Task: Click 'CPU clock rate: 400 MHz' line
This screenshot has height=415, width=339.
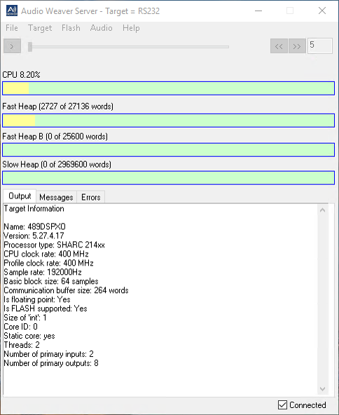Action: click(46, 254)
